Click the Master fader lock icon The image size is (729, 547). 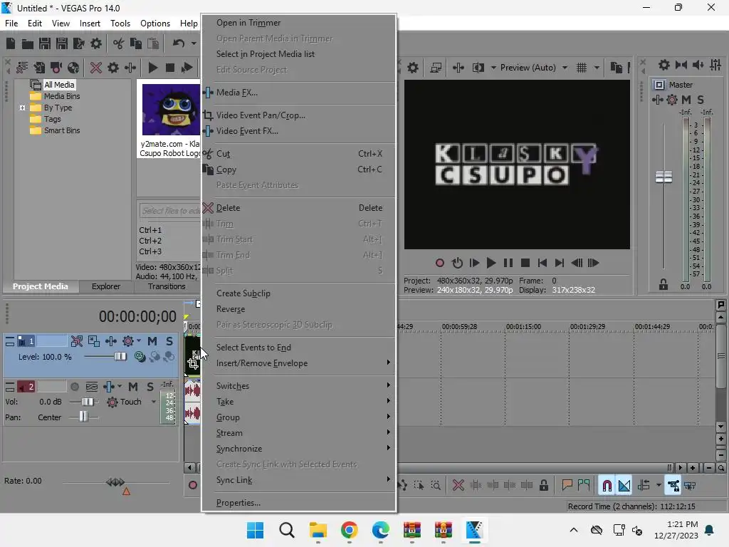664,285
